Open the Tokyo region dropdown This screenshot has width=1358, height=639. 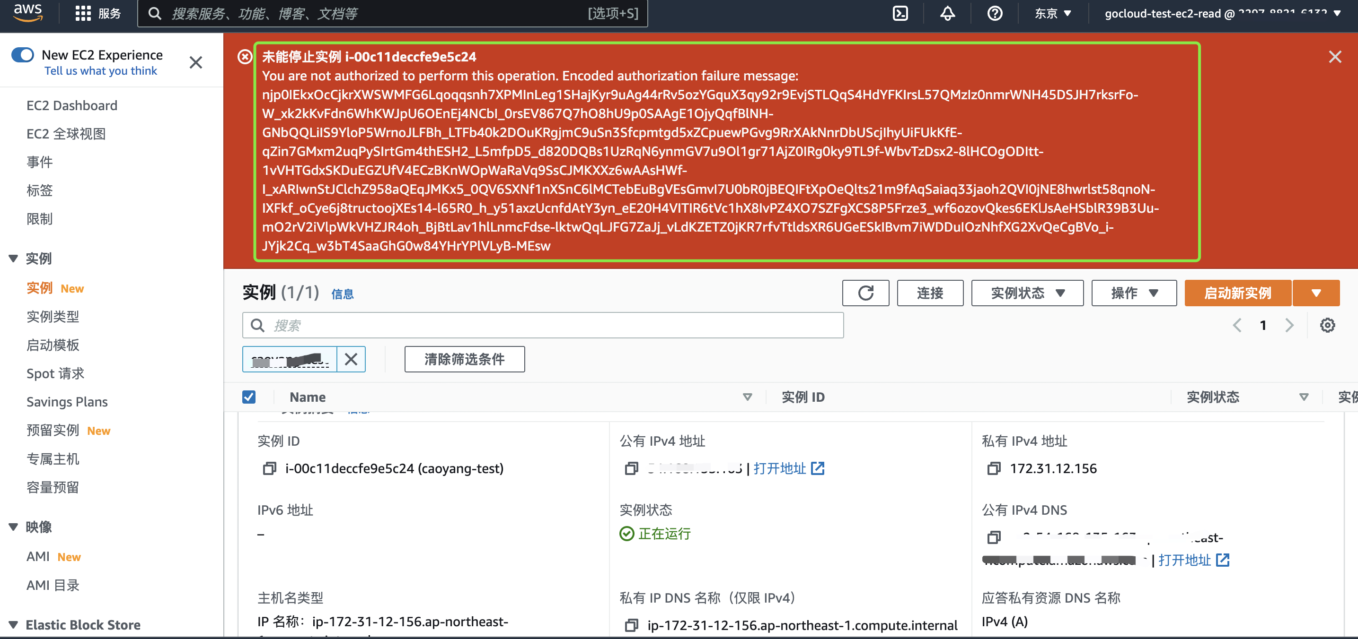pyautogui.click(x=1053, y=13)
